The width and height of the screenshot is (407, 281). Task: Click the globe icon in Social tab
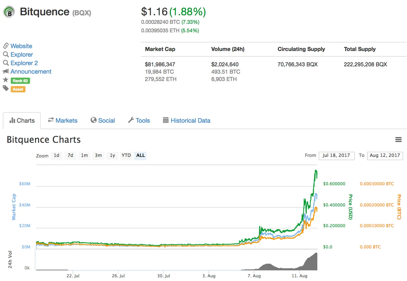click(93, 120)
